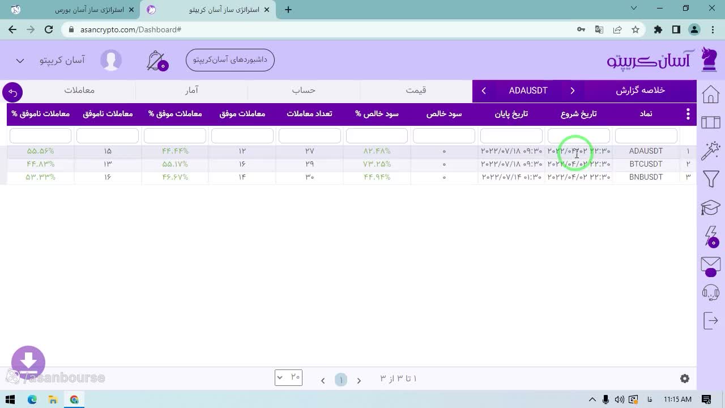The width and height of the screenshot is (725, 408).
Task: Select the magic wand strategy builder icon
Action: pyautogui.click(x=710, y=151)
